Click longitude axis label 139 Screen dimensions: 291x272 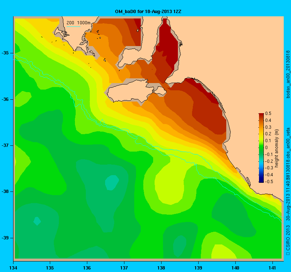198,268
